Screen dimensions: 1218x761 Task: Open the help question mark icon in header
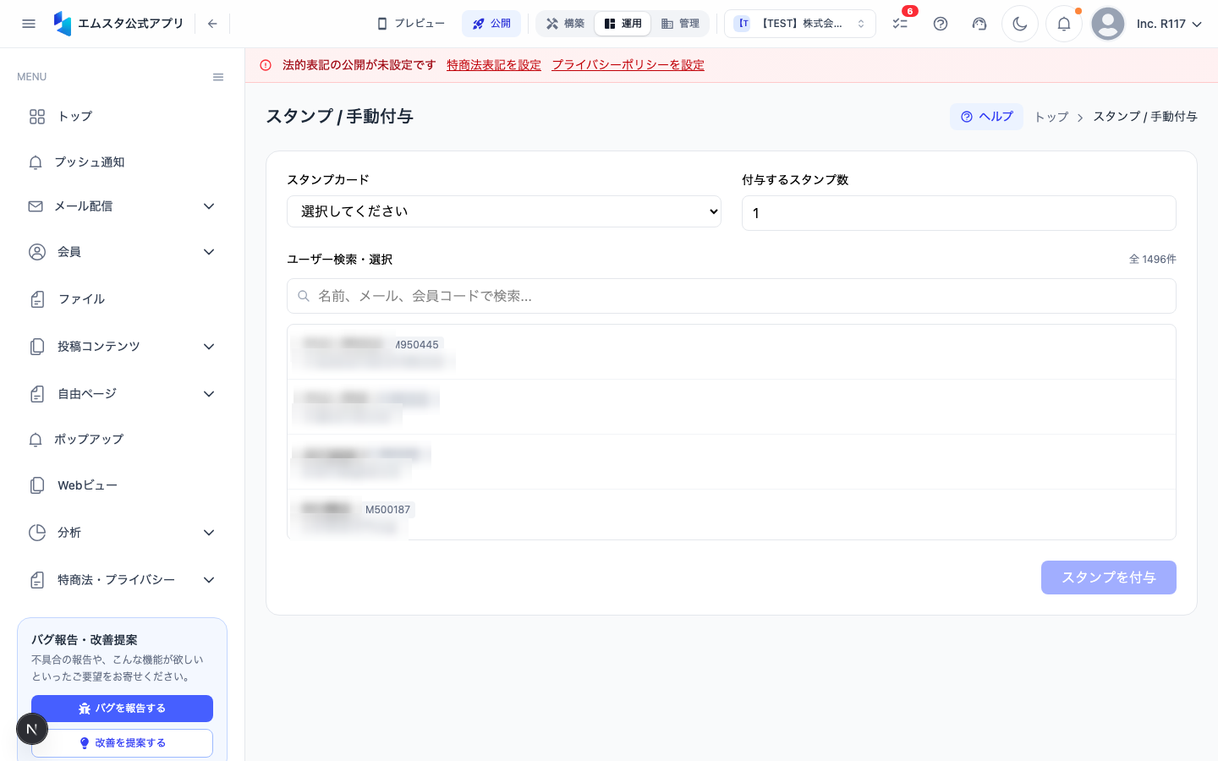coord(941,24)
